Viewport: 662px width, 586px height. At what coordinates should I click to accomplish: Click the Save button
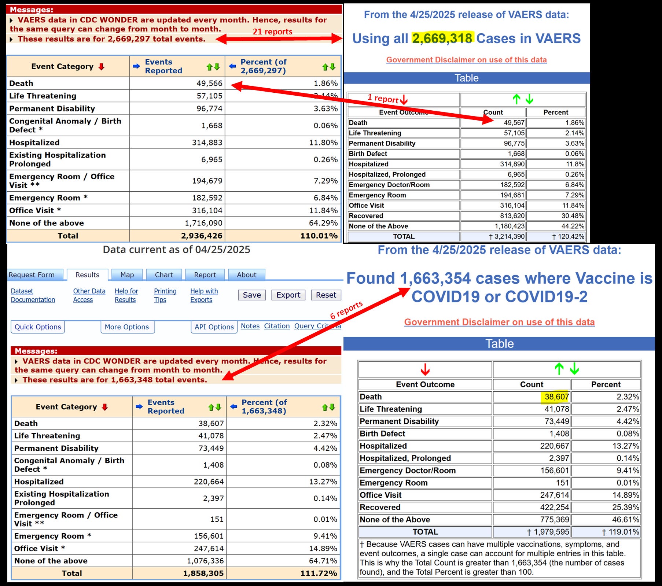point(252,295)
